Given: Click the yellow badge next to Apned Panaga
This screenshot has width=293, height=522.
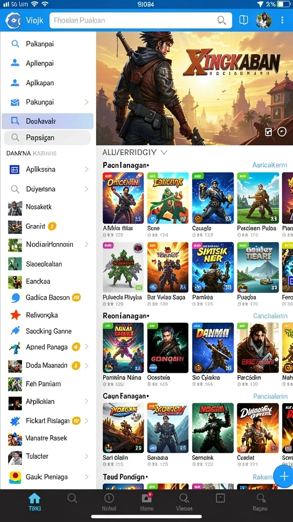Looking at the screenshot, I should [76, 347].
